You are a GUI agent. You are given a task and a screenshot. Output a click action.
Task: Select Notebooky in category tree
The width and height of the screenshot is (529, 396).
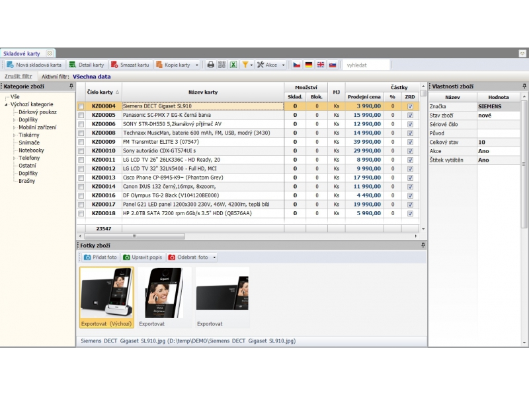pyautogui.click(x=31, y=150)
